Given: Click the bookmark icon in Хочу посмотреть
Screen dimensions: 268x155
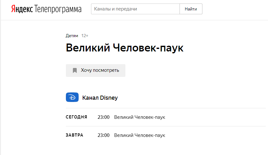Looking at the screenshot, I should click(x=75, y=71).
